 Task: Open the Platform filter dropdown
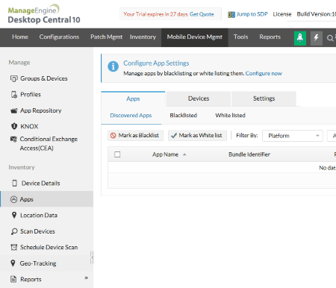[x=293, y=136]
